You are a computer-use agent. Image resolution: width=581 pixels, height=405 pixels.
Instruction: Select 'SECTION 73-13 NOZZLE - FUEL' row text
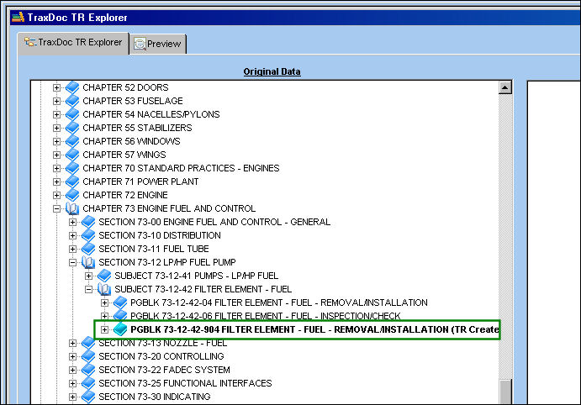(x=162, y=343)
